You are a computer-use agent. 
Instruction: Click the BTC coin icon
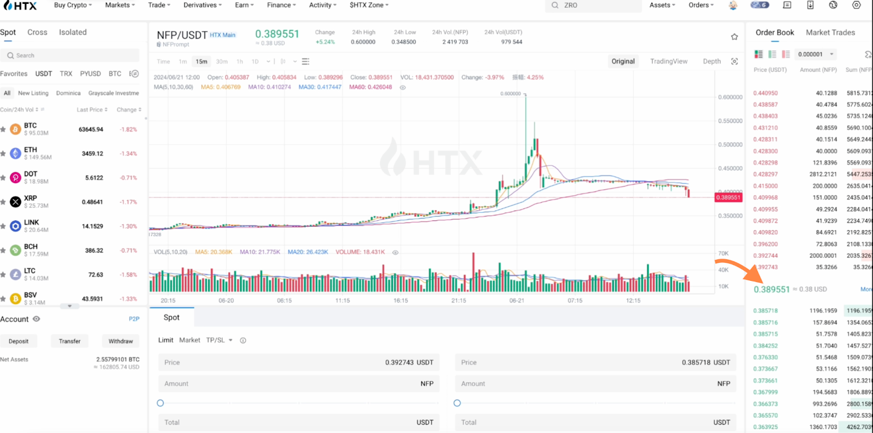click(15, 129)
